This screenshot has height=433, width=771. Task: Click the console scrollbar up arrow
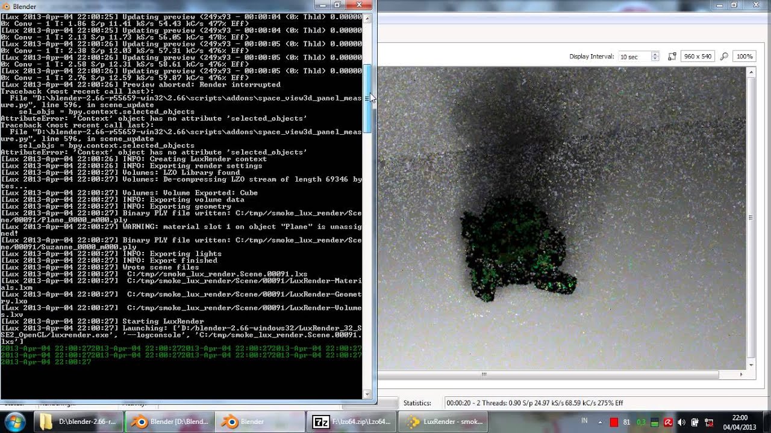367,18
